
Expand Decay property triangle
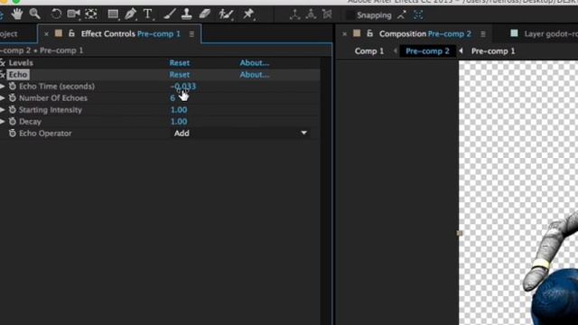(2, 121)
